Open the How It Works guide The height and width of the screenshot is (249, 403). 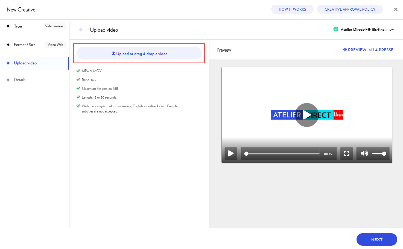coord(292,9)
